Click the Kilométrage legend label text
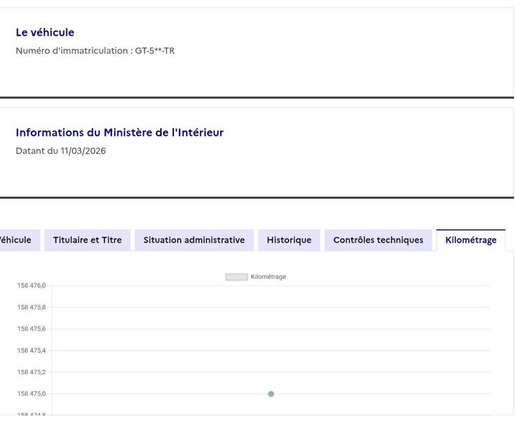This screenshot has width=515, height=427. [x=269, y=277]
